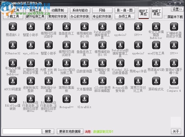Viewport: 185px width, 137px height.
Task: Focus the search text field
Action: [x=22, y=131]
